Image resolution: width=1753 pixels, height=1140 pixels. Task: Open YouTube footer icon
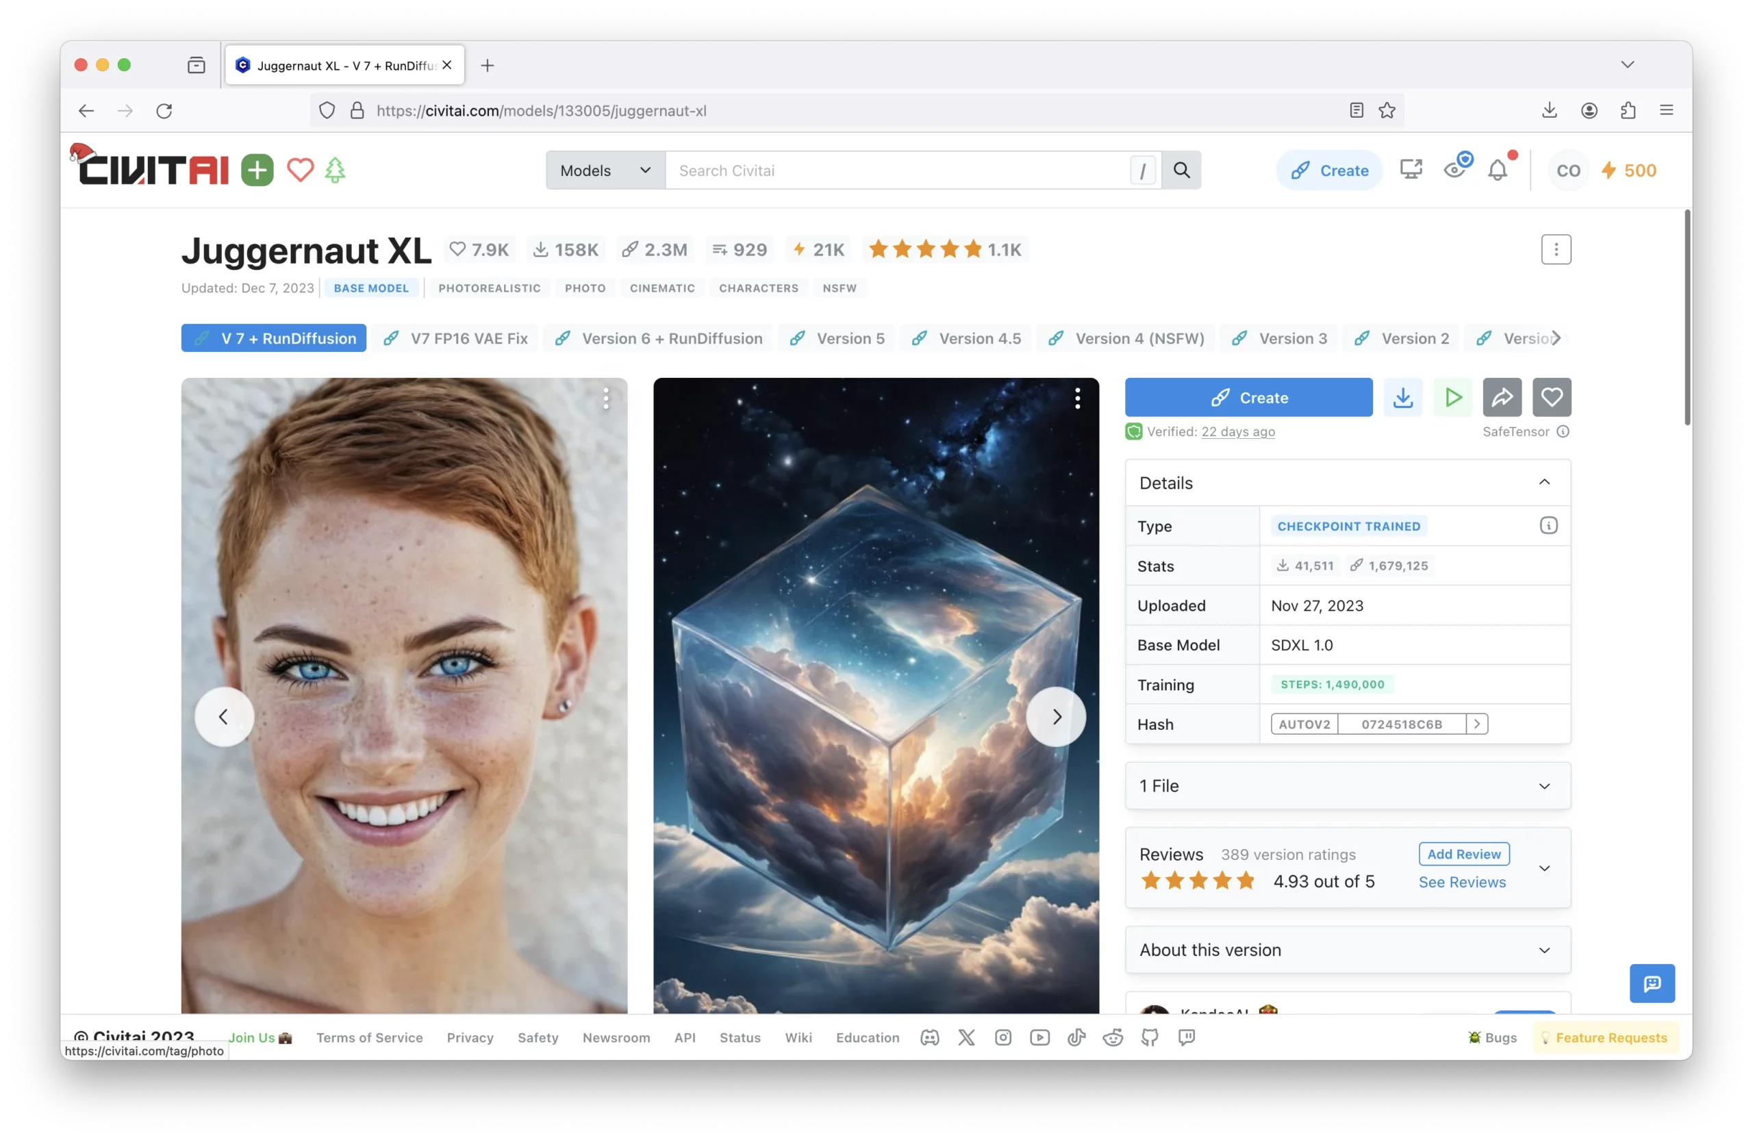[x=1040, y=1037]
